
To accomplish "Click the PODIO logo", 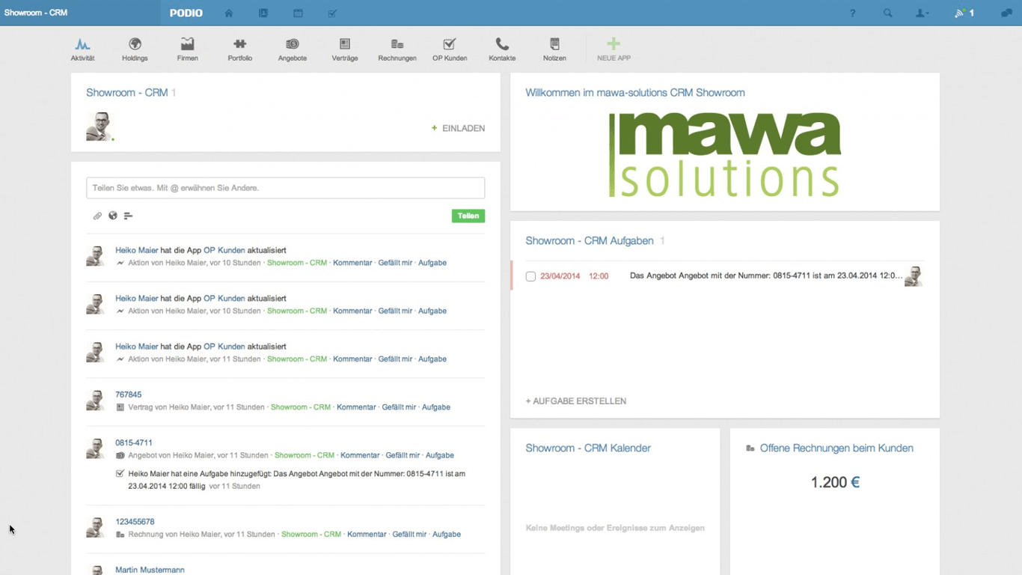I will [x=186, y=13].
